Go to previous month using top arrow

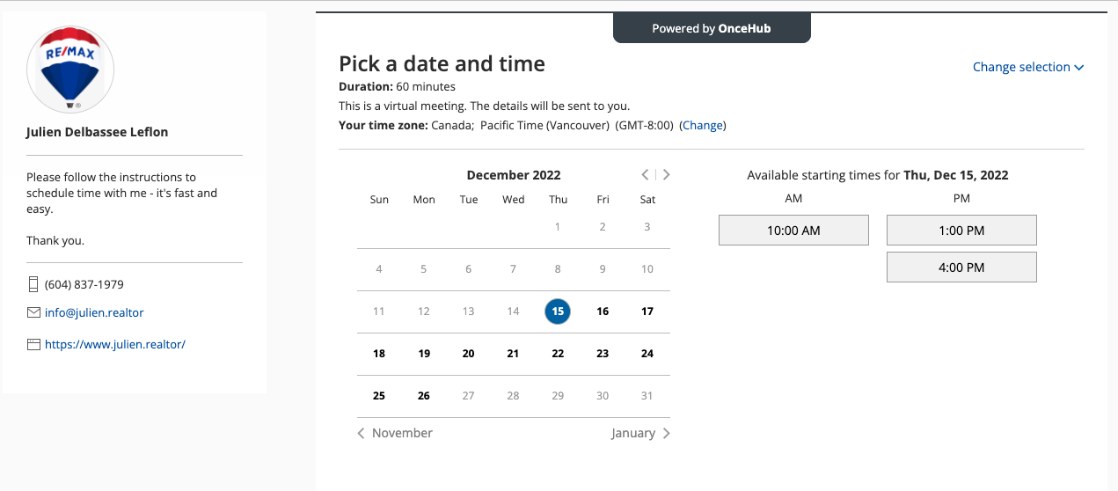646,174
